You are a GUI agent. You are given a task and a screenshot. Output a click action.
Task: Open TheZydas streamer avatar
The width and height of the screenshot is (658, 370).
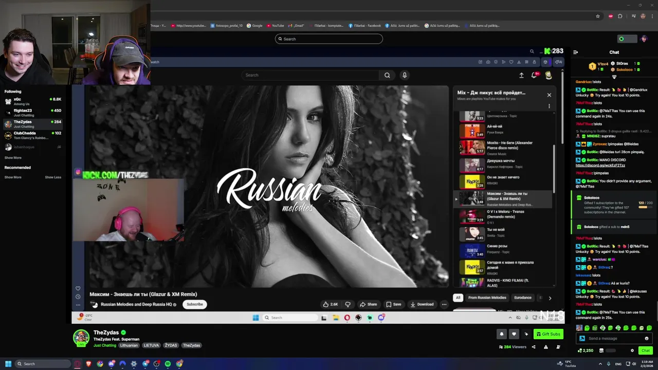point(81,338)
